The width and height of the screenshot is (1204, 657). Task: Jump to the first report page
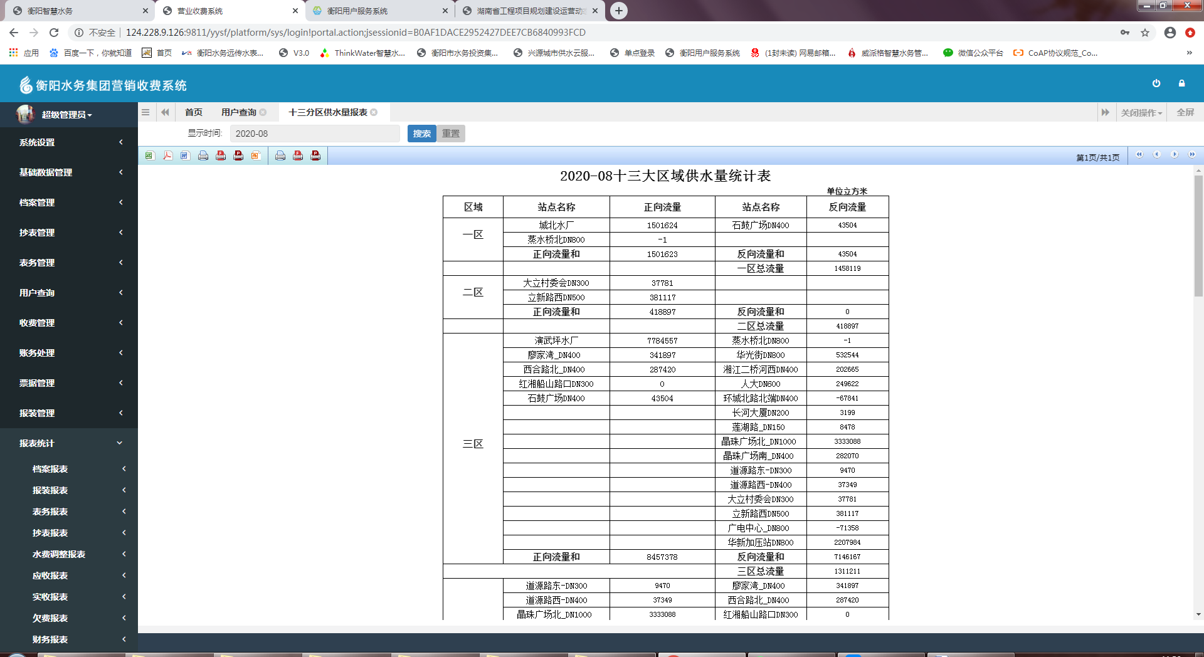1139,155
